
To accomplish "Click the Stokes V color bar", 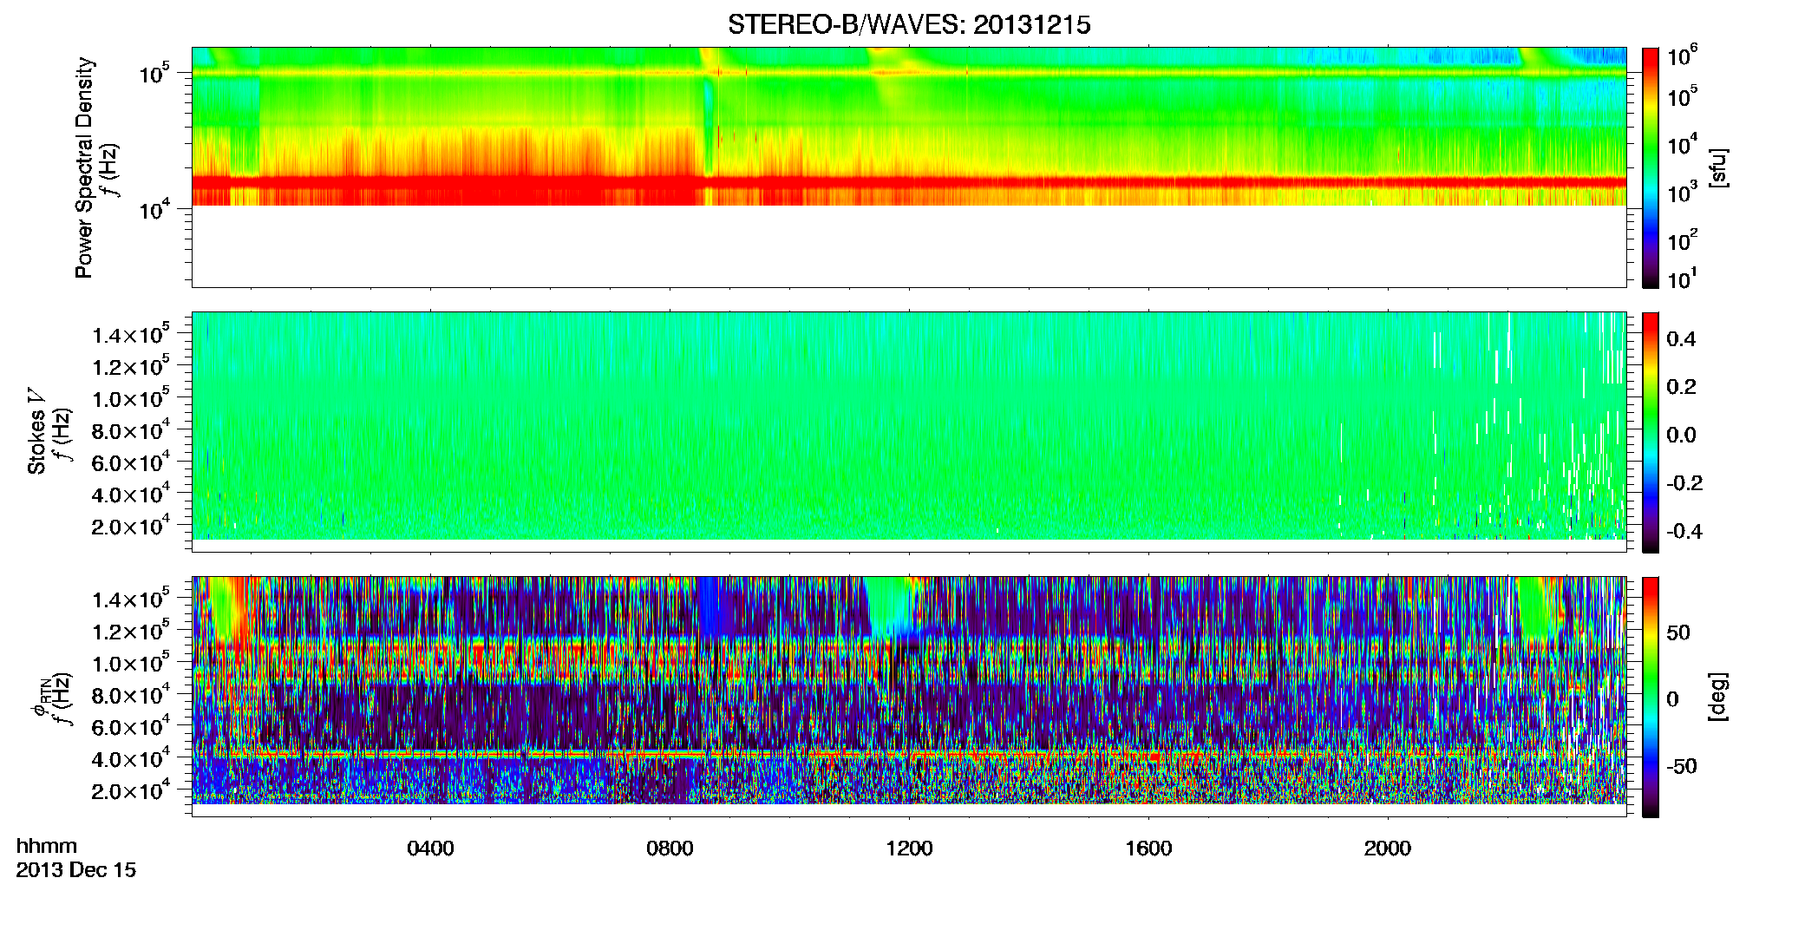I will coord(1651,432).
